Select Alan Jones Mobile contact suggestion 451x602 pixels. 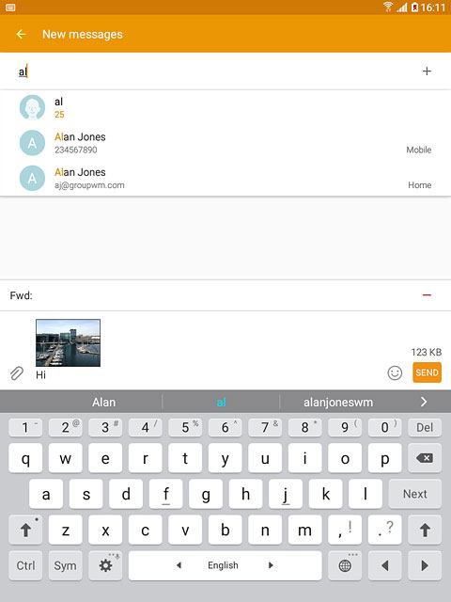coord(225,143)
